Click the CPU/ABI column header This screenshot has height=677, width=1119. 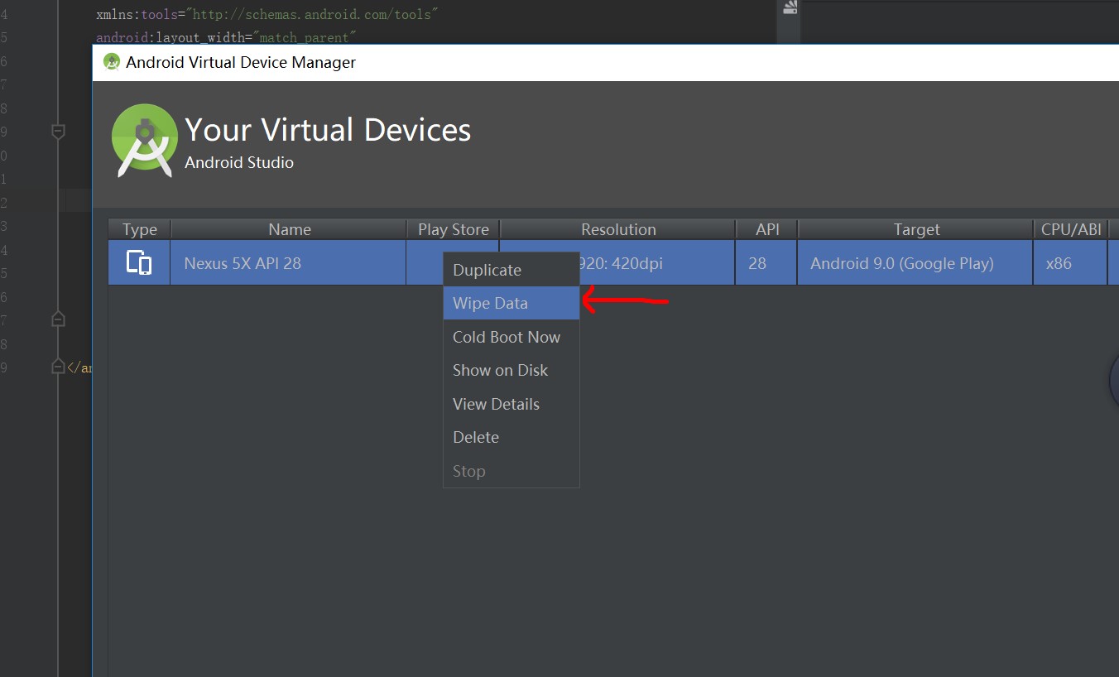coord(1071,229)
